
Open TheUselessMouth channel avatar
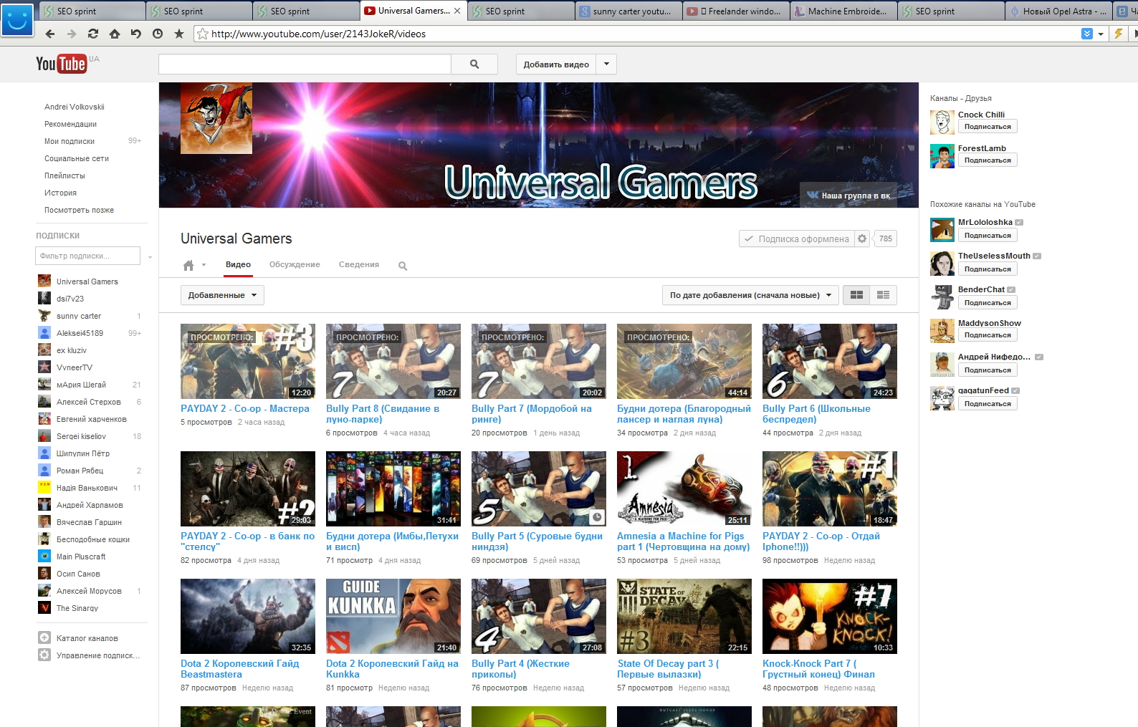(x=942, y=264)
